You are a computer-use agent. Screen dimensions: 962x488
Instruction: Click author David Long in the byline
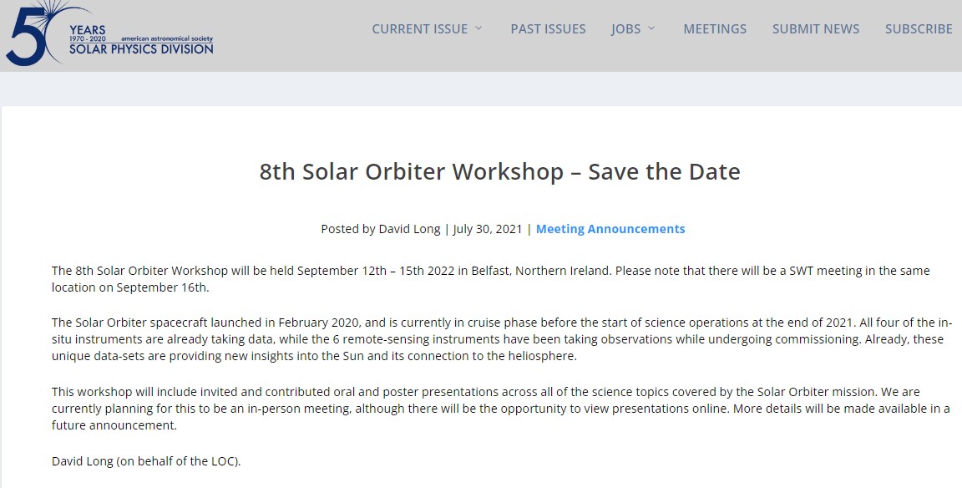pyautogui.click(x=409, y=229)
